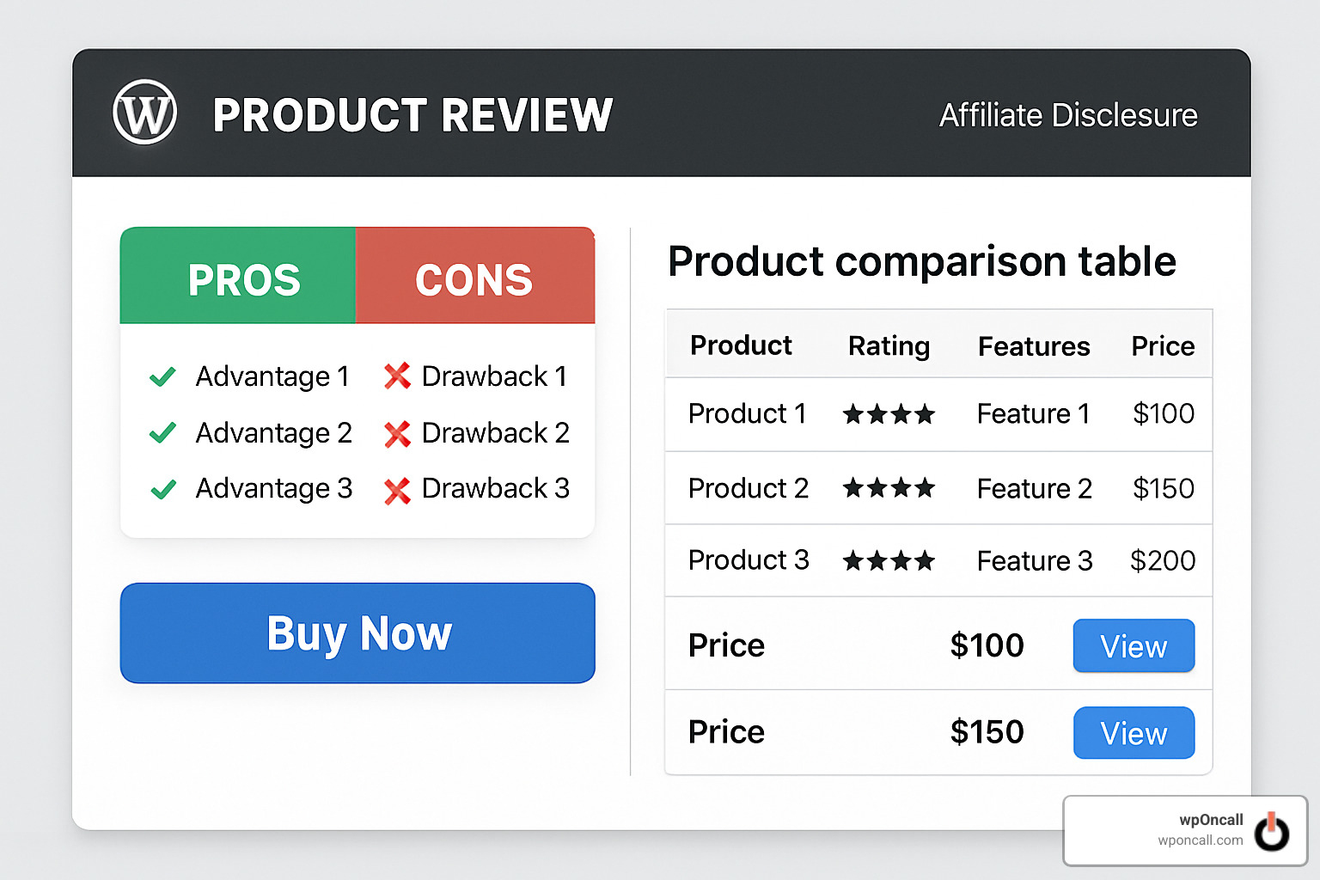Open the Affiliate Disclosure link
1320x880 pixels.
click(x=1067, y=115)
